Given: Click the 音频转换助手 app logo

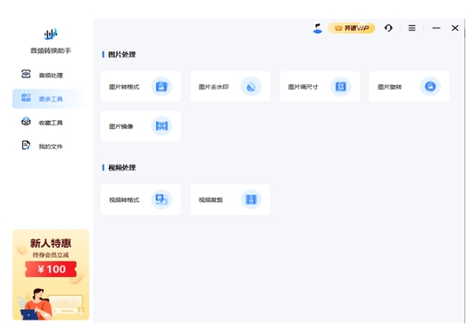Looking at the screenshot, I should [51, 34].
